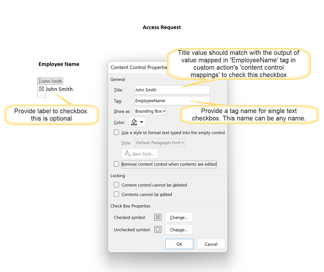The image size is (324, 272).
Task: Open the Color dropdown arrow
Action: [141, 122]
